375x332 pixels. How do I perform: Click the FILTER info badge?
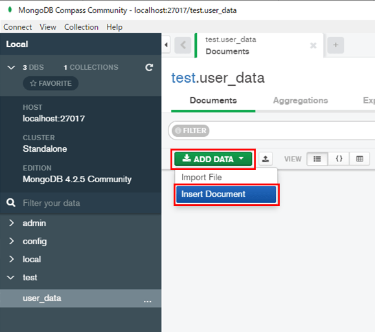pyautogui.click(x=190, y=130)
